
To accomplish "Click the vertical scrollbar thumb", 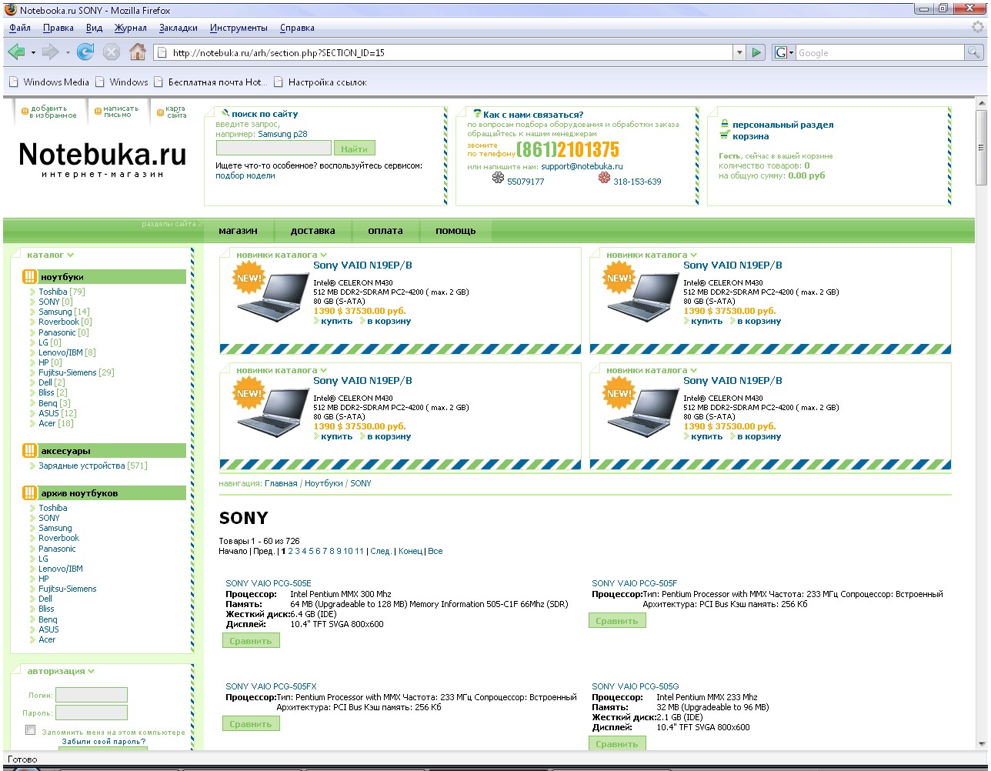I will point(981,146).
